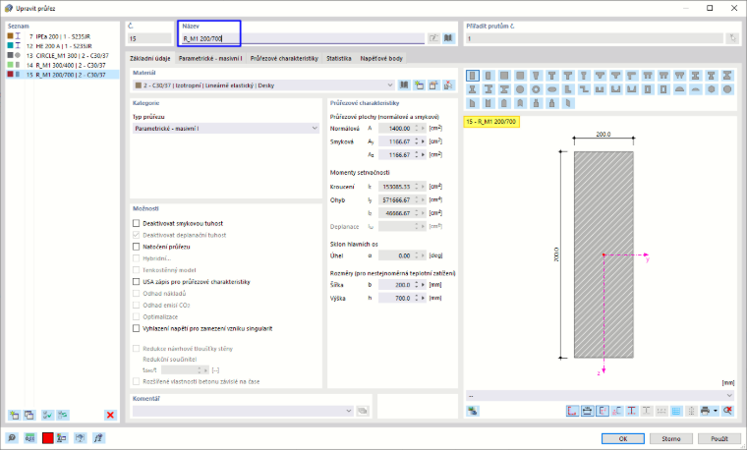
Task: Check Rozšířené vlastnosti betonu závislé na čase
Action: click(x=137, y=381)
